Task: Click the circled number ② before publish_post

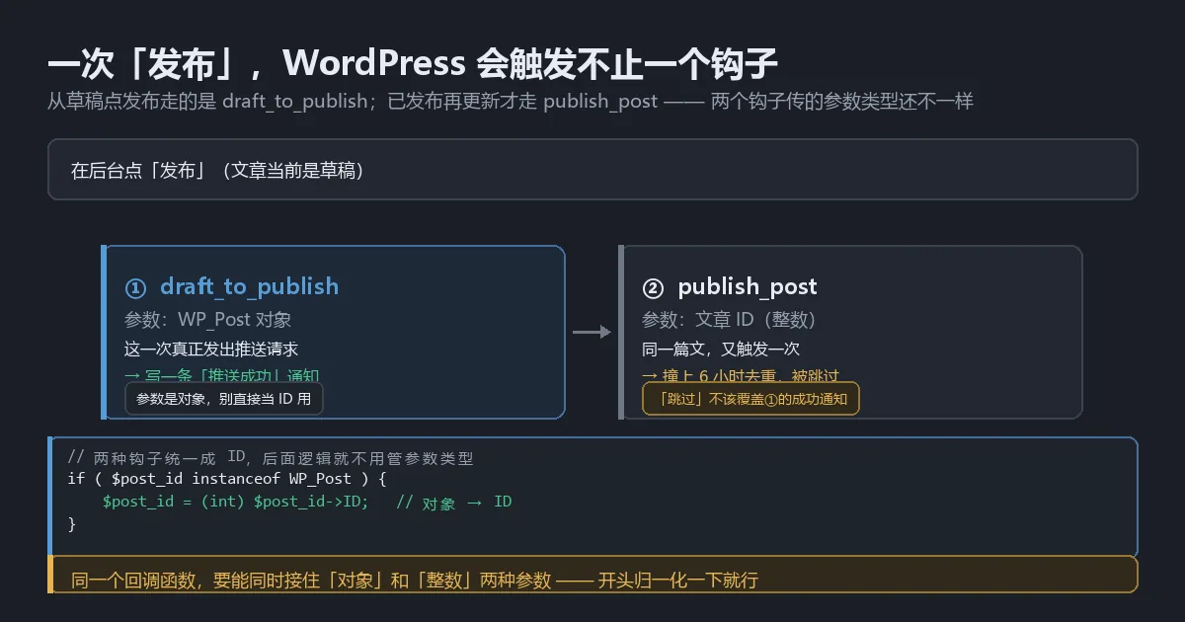Action: click(653, 288)
